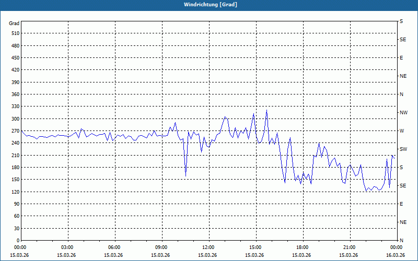
Task: Click the E compass label on the 90 gridline
Action: point(401,204)
